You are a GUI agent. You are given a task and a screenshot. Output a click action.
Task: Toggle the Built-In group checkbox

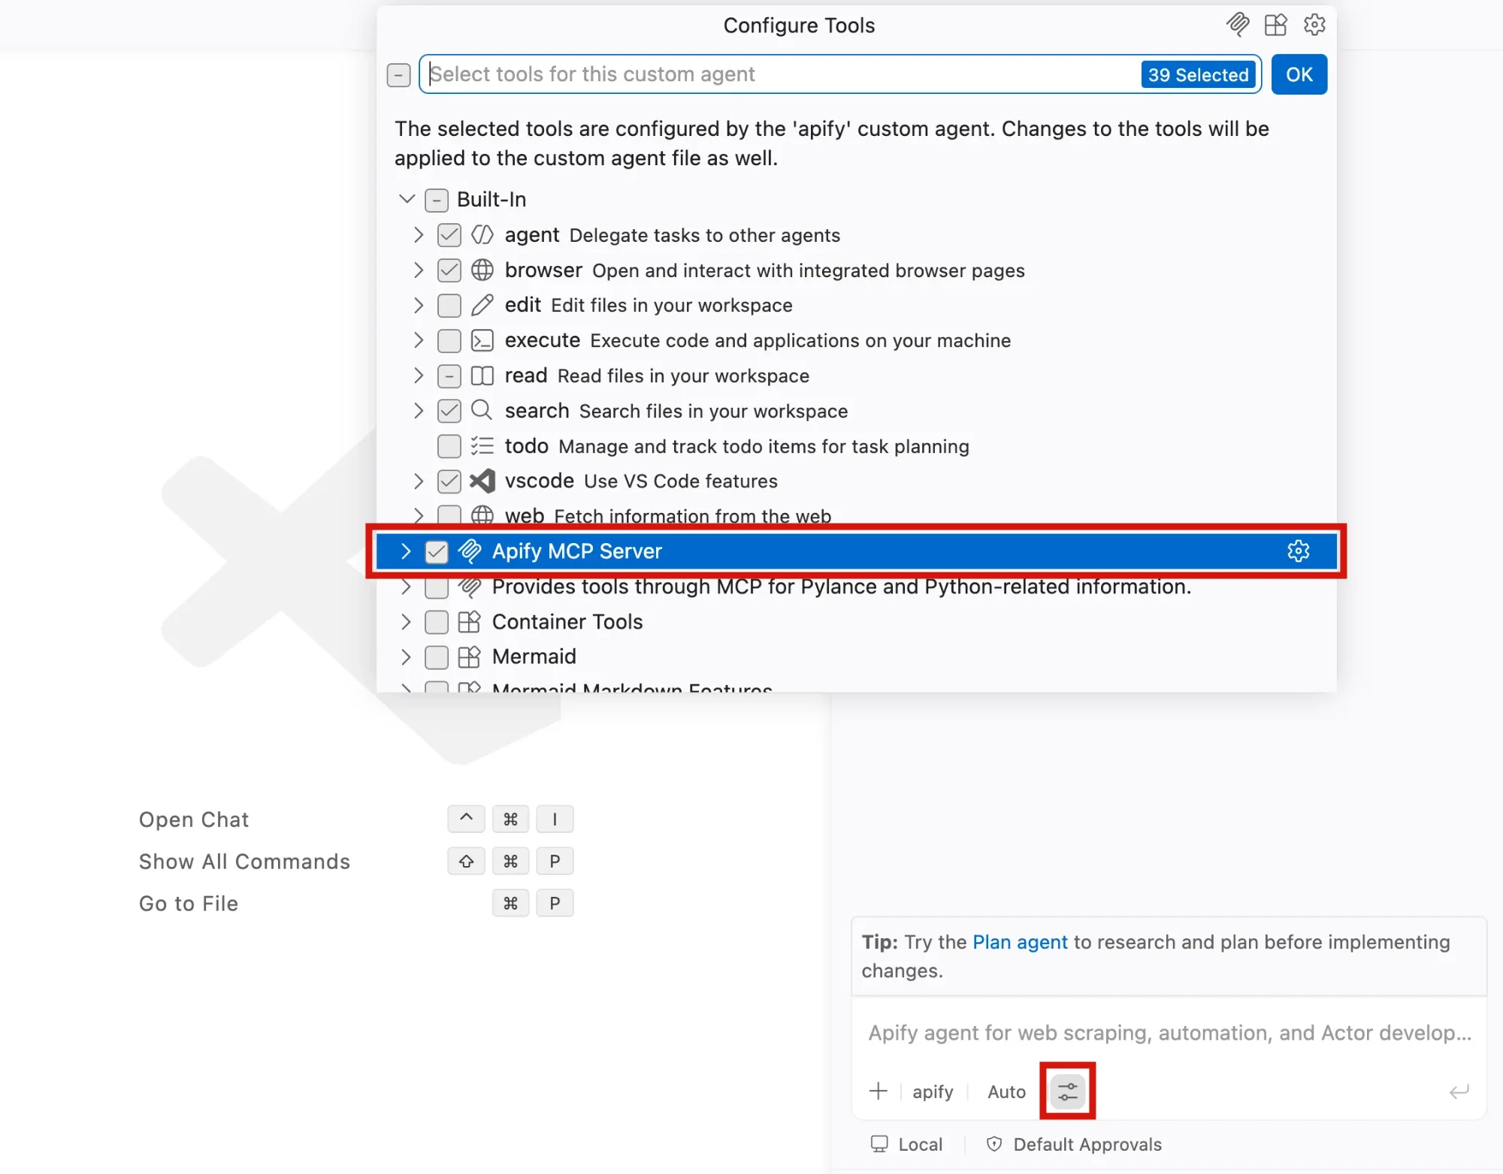click(x=437, y=200)
